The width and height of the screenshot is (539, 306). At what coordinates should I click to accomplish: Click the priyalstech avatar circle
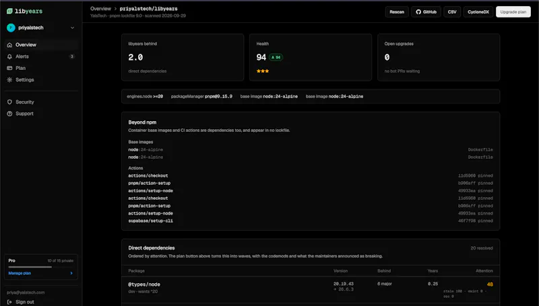11,28
